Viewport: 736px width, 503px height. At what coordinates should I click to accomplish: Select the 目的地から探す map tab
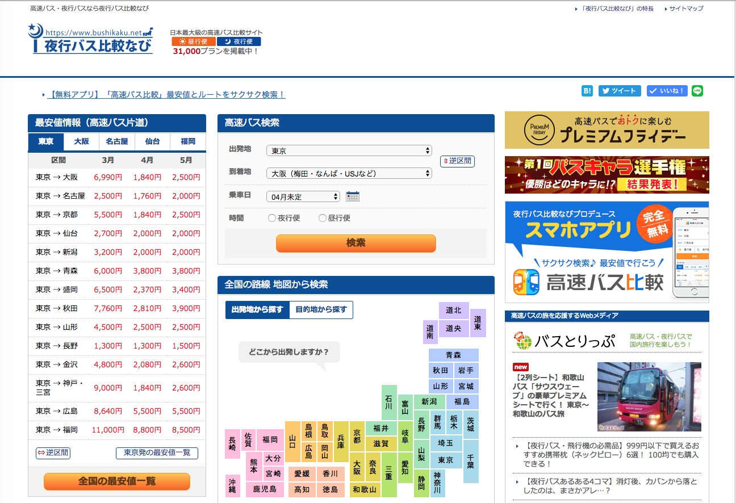point(321,310)
